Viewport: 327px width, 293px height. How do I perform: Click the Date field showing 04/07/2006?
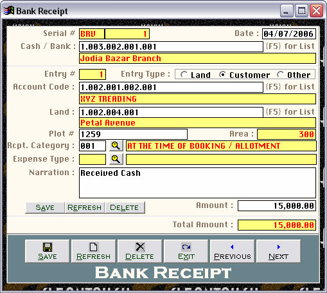click(x=289, y=34)
